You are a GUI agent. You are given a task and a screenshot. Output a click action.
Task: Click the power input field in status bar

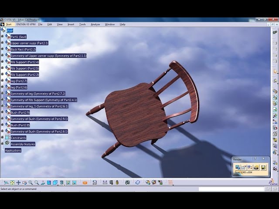(x=231, y=189)
